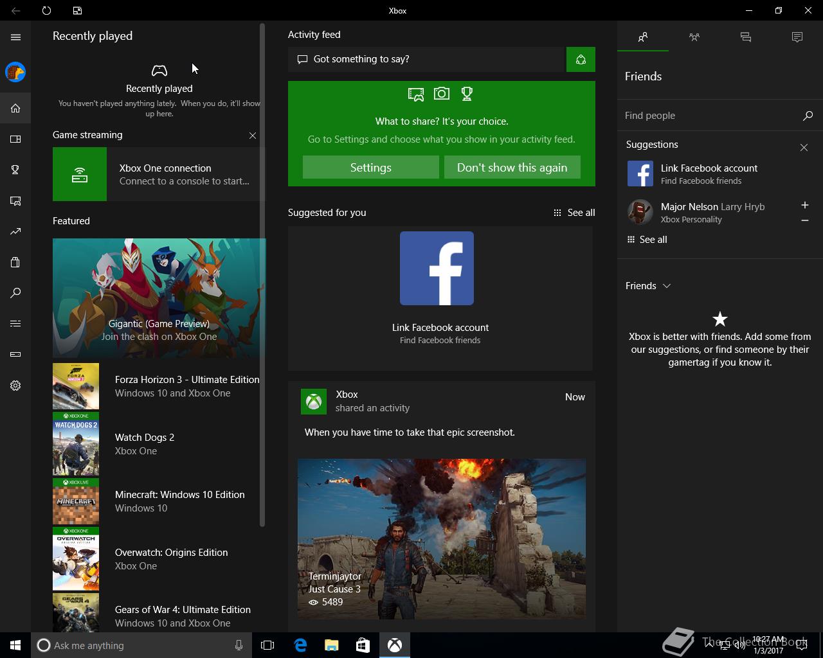Click See all in Suggested for you

[574, 213]
